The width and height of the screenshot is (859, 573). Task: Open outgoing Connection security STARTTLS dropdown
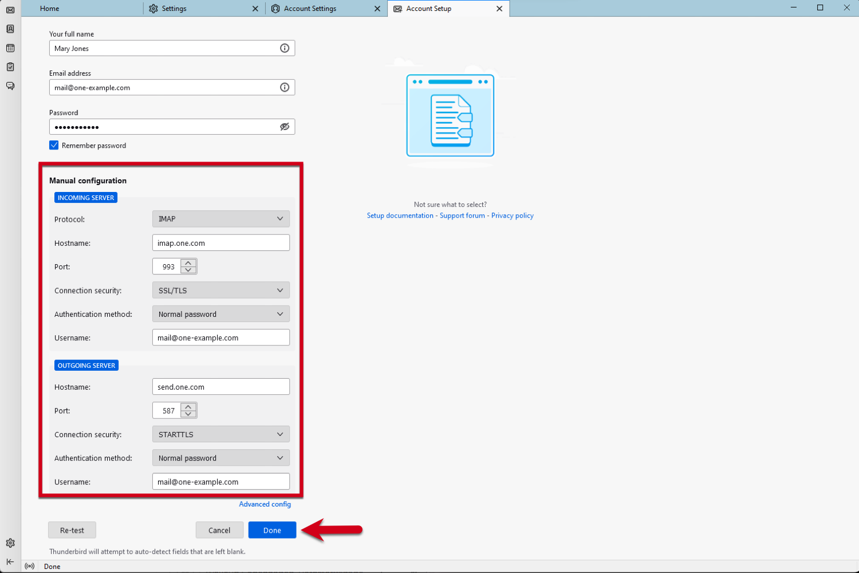pyautogui.click(x=220, y=434)
